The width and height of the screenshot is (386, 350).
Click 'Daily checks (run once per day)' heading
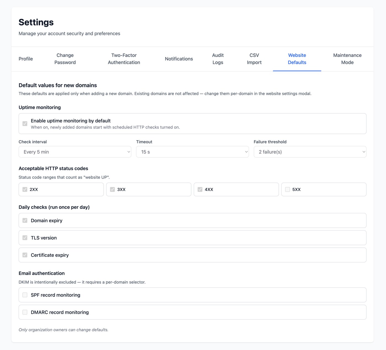click(54, 207)
